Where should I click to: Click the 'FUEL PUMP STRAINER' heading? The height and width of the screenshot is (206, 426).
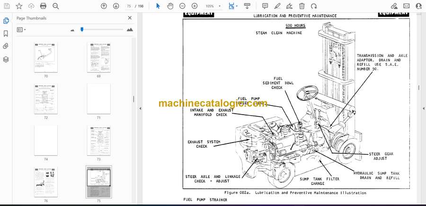coord(205,200)
